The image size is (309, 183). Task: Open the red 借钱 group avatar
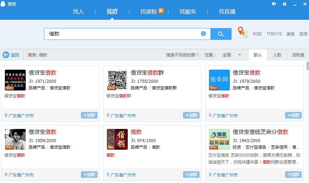pos(117,139)
